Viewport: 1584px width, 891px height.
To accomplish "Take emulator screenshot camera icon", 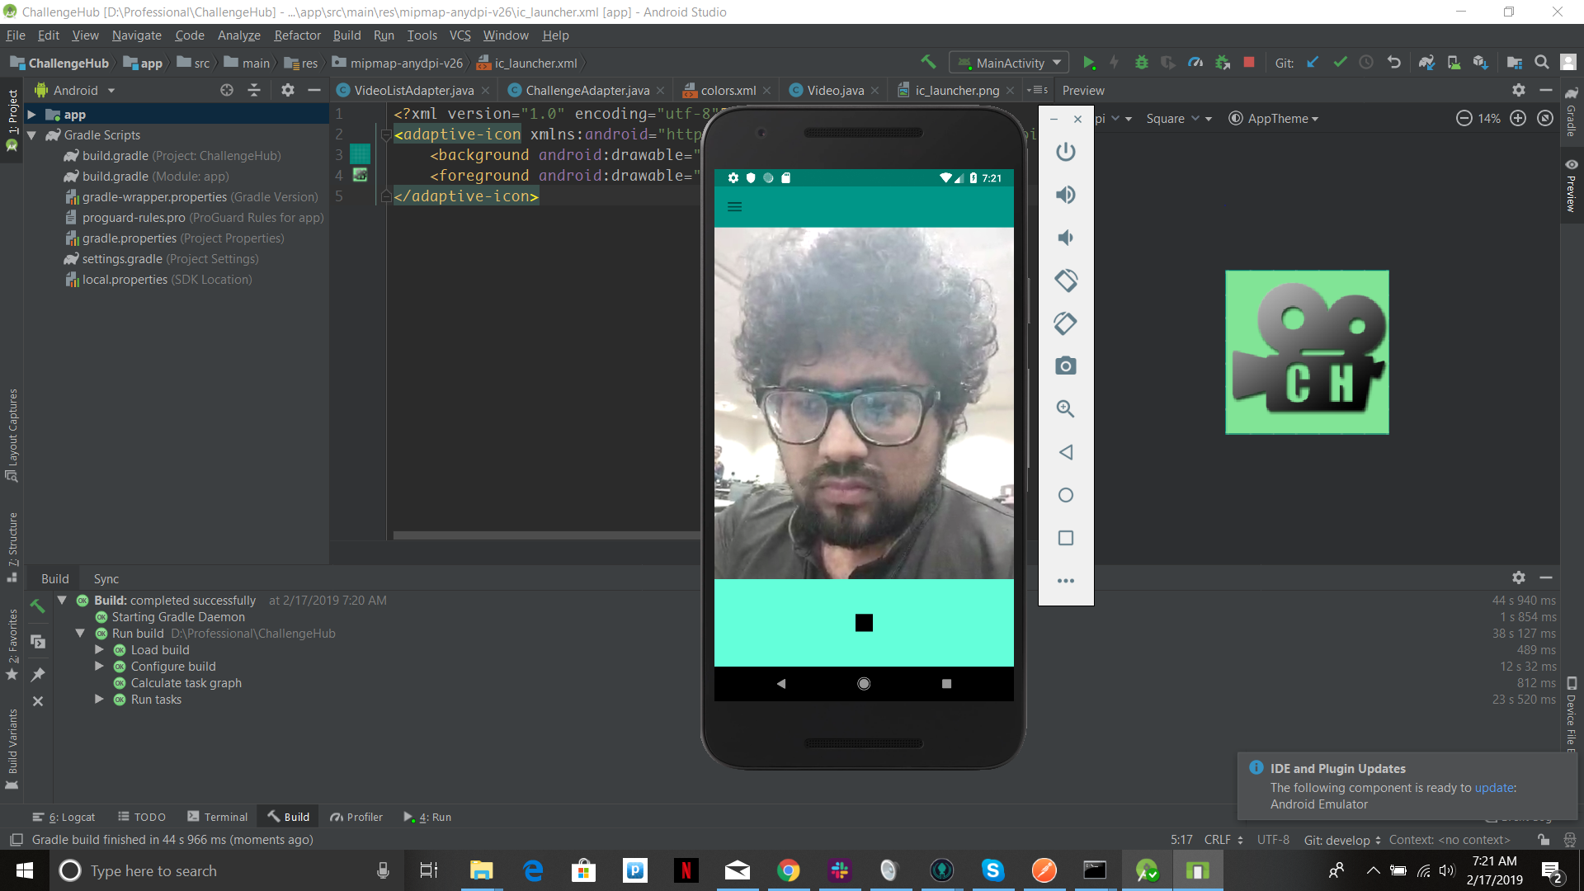I will click(1066, 366).
